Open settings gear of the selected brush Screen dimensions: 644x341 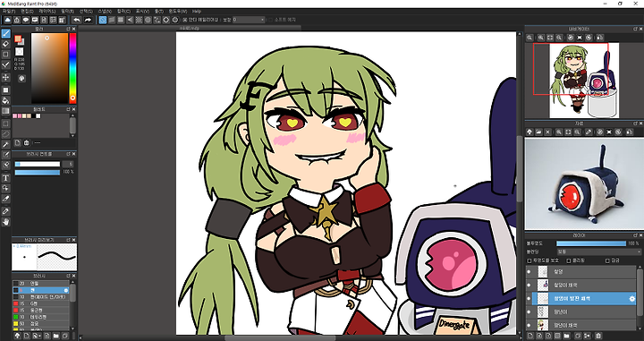pos(66,290)
